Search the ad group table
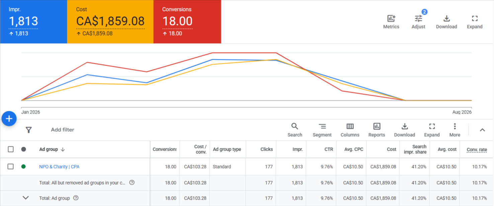Viewport: 494px width, 206px height. (x=295, y=130)
